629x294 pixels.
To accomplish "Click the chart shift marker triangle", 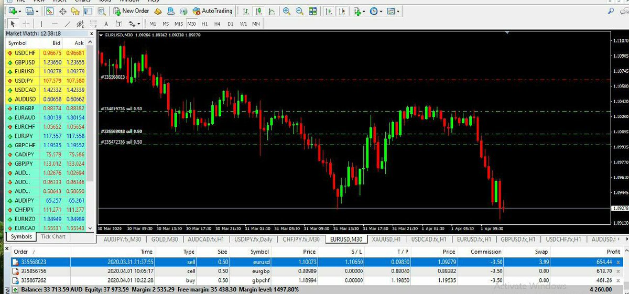I will click(x=507, y=33).
